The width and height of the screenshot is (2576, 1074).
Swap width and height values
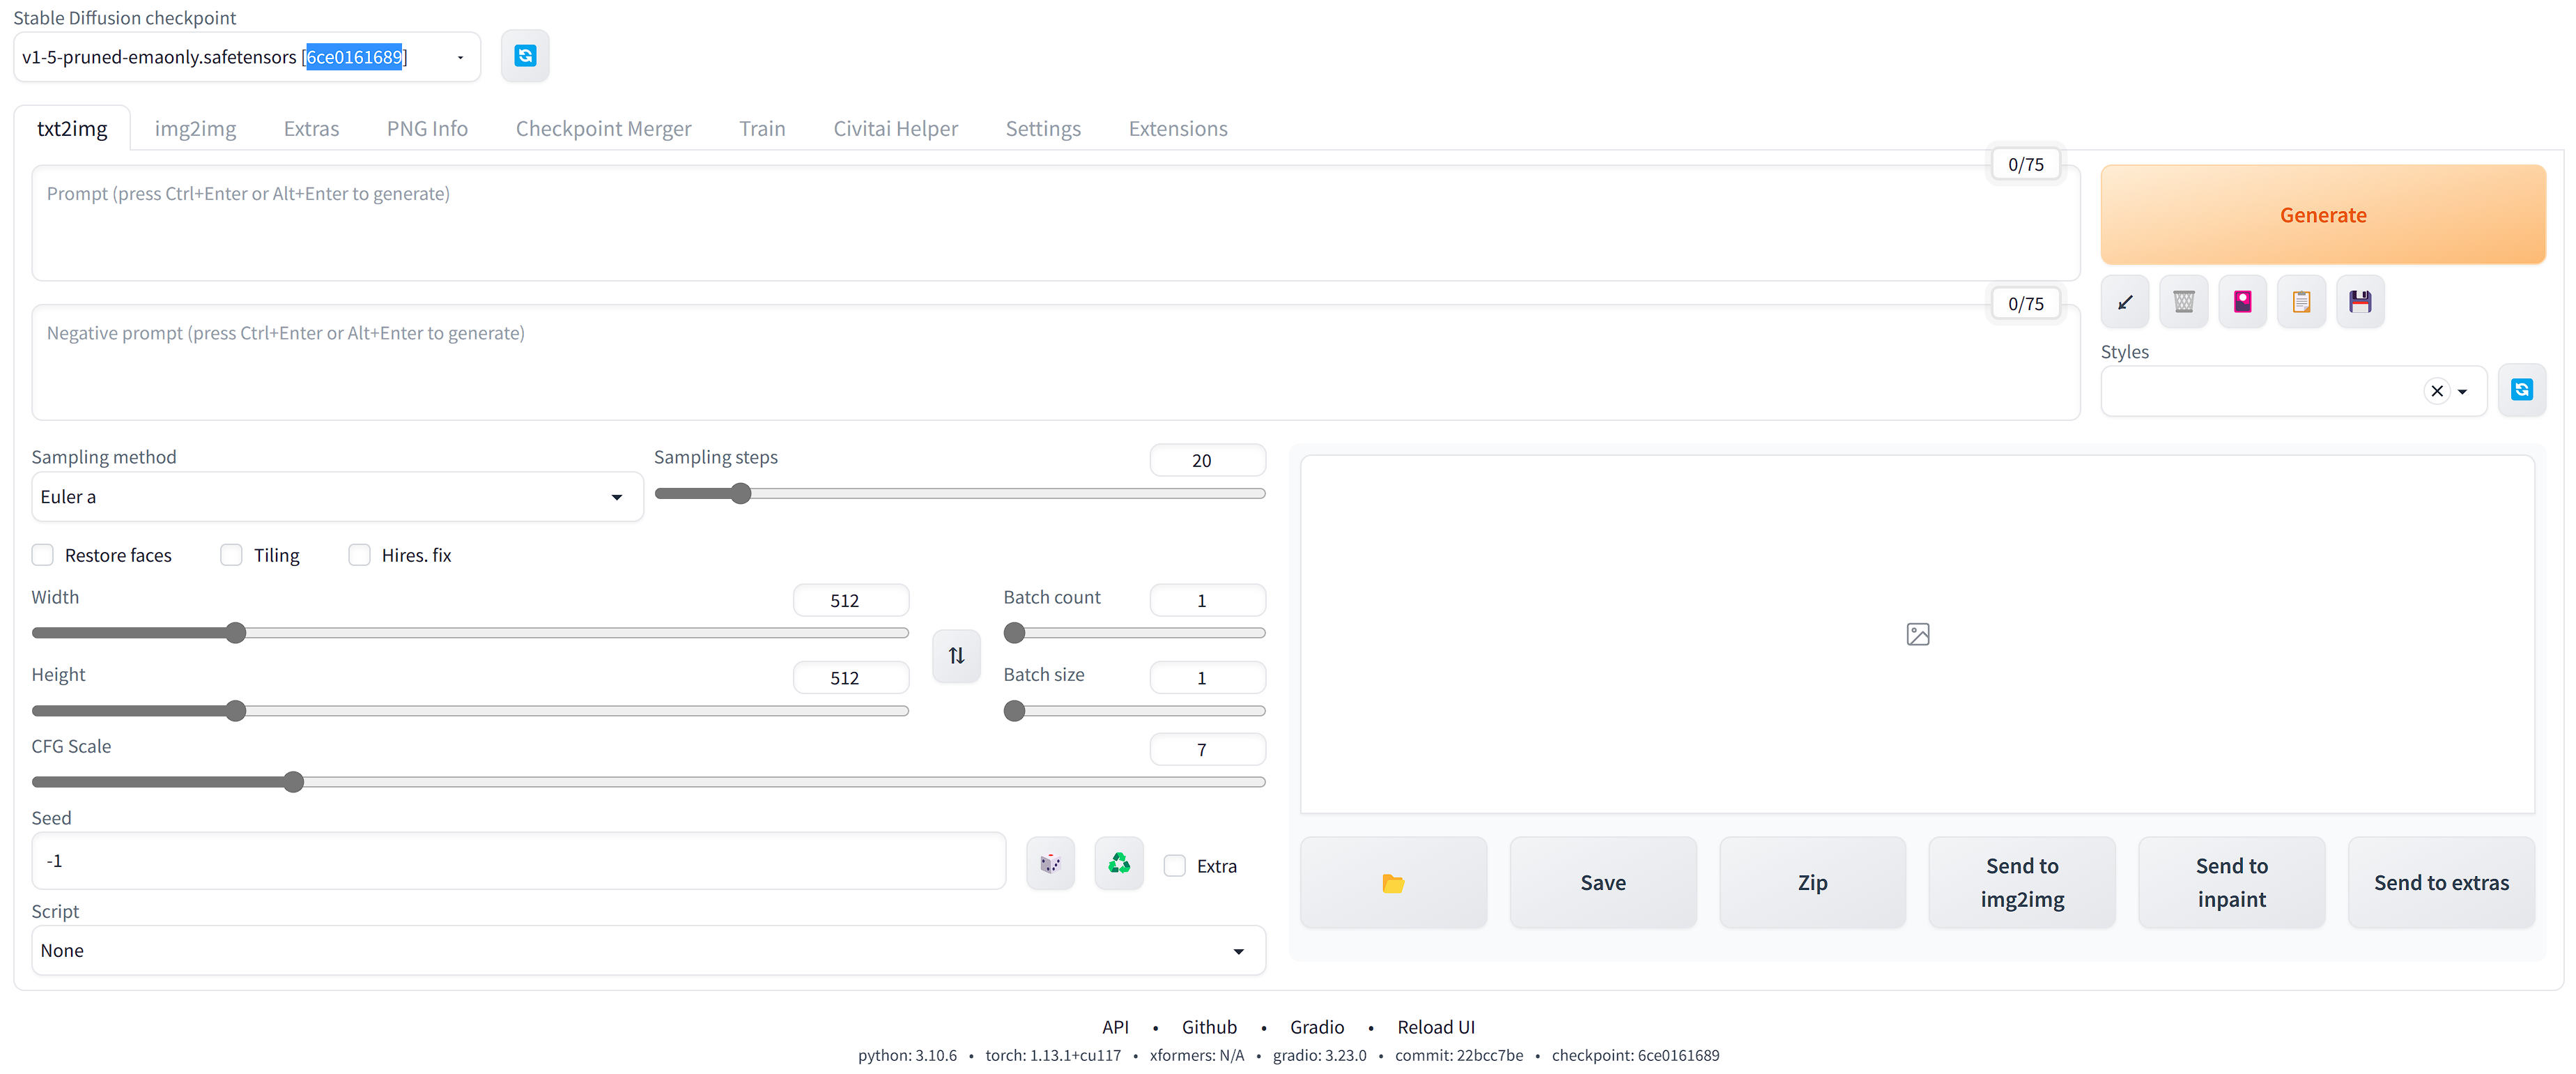[x=956, y=656]
